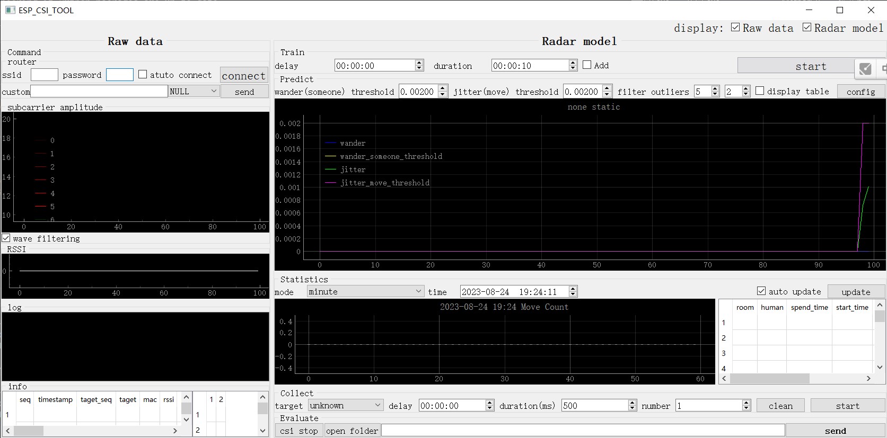Screen dimensions: 887x438
Task: Decrease the jitter(move) threshold value
Action: (608, 94)
